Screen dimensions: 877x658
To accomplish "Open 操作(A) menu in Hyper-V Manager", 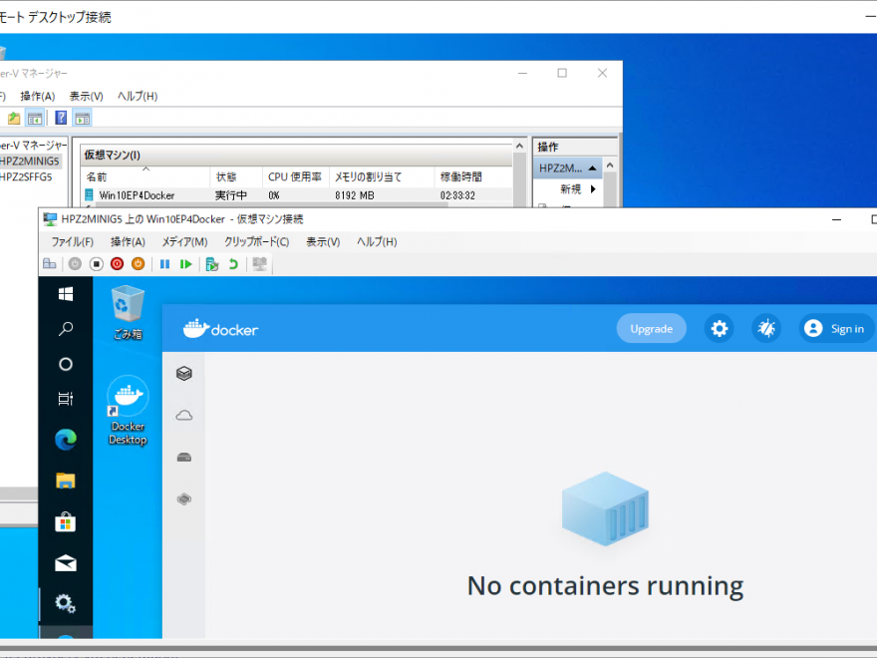I will click(38, 97).
